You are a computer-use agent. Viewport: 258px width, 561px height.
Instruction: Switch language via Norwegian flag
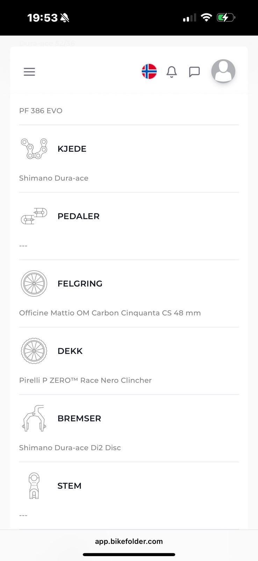click(149, 72)
